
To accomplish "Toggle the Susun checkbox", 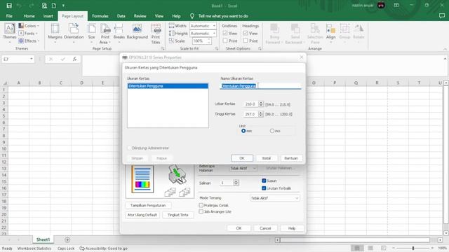I will tap(264, 181).
